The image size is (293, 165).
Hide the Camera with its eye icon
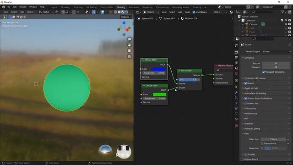tap(286, 24)
